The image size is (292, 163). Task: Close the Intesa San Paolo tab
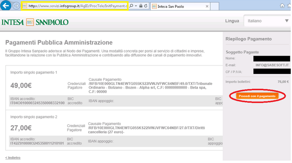click(x=207, y=7)
